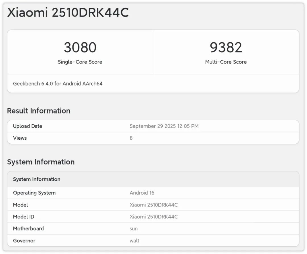This screenshot has width=307, height=254.
Task: Select the September 29 2025 upload timestamp
Action: pos(164,126)
